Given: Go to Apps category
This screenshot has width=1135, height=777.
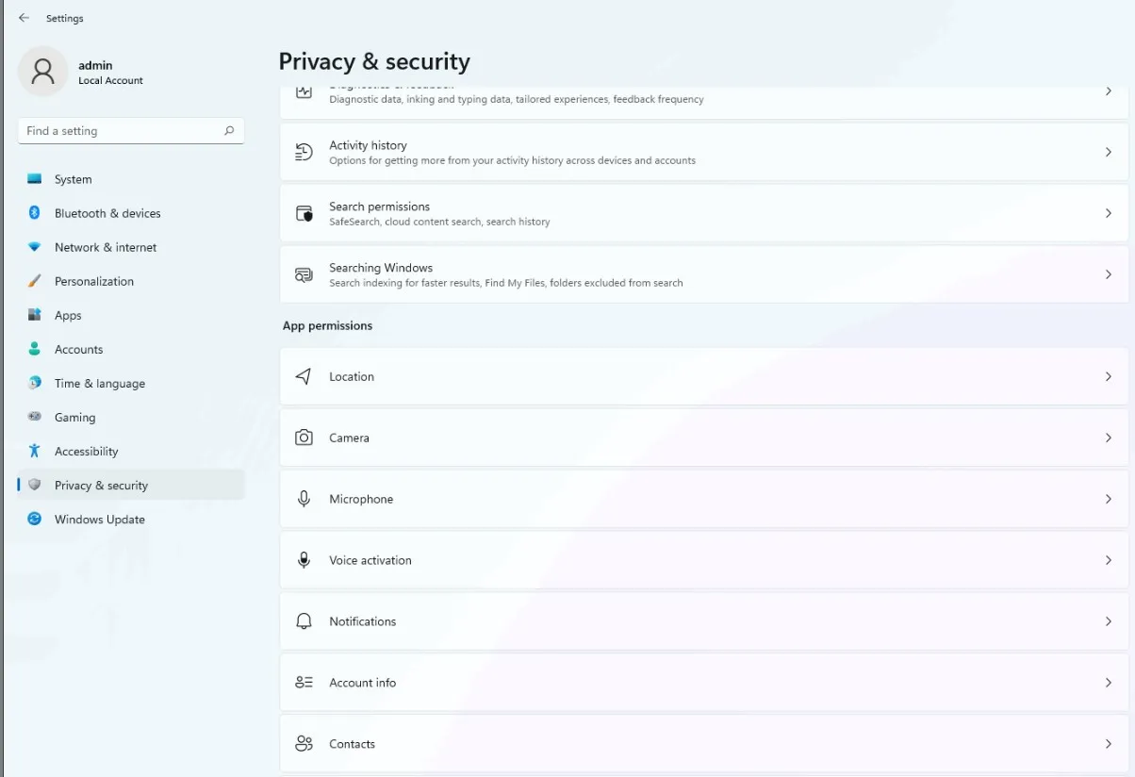Looking at the screenshot, I should click(131, 315).
